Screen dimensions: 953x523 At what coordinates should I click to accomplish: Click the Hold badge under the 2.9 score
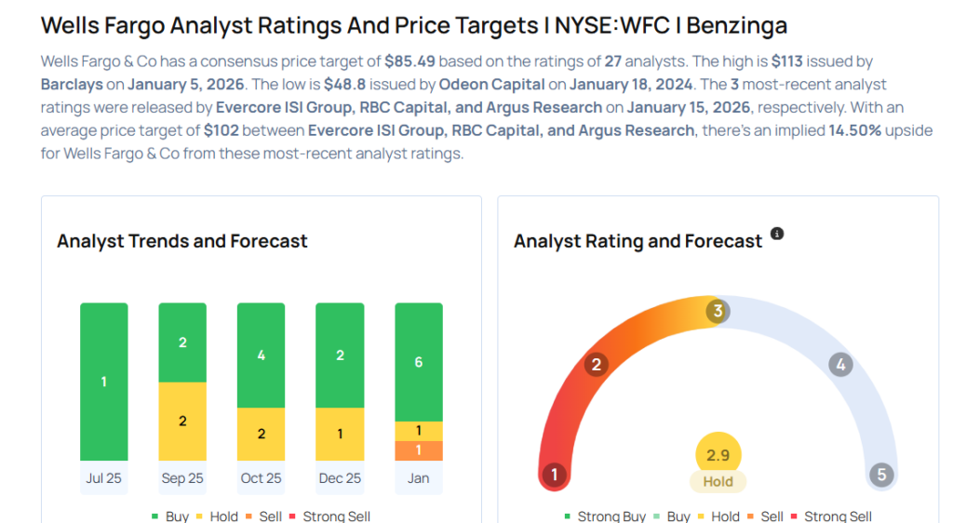click(x=718, y=482)
